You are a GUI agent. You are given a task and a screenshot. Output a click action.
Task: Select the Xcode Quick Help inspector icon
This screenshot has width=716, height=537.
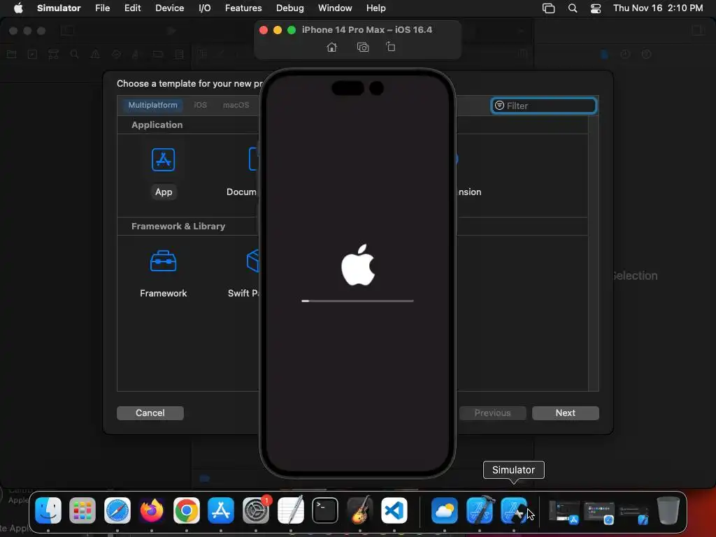click(646, 55)
